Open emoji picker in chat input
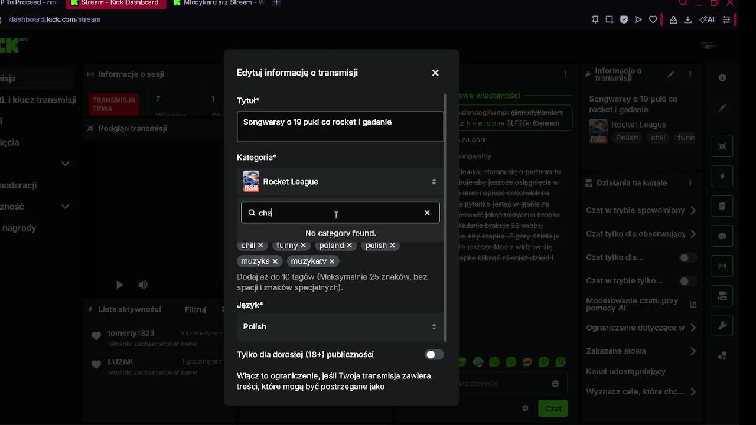Screen dimensions: 756x425 (555, 384)
